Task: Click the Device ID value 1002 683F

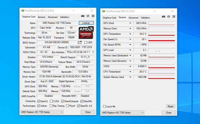Action: pyautogui.click(x=81, y=47)
